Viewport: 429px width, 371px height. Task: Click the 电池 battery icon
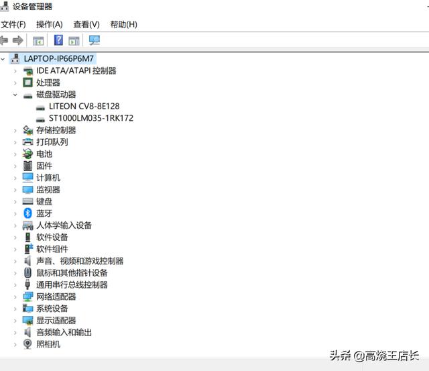pos(27,154)
